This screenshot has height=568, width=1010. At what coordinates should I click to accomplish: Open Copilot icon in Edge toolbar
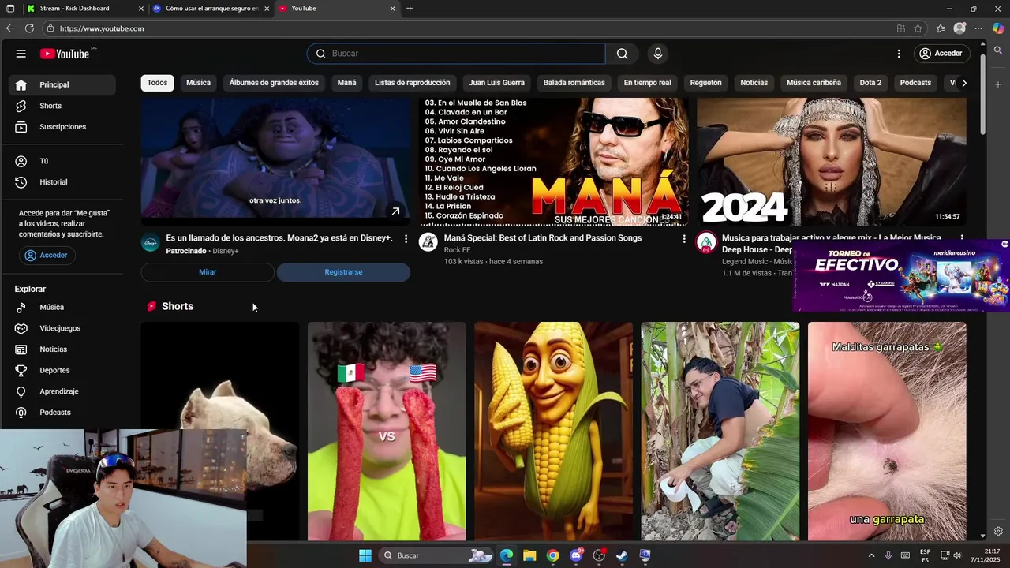pyautogui.click(x=998, y=28)
